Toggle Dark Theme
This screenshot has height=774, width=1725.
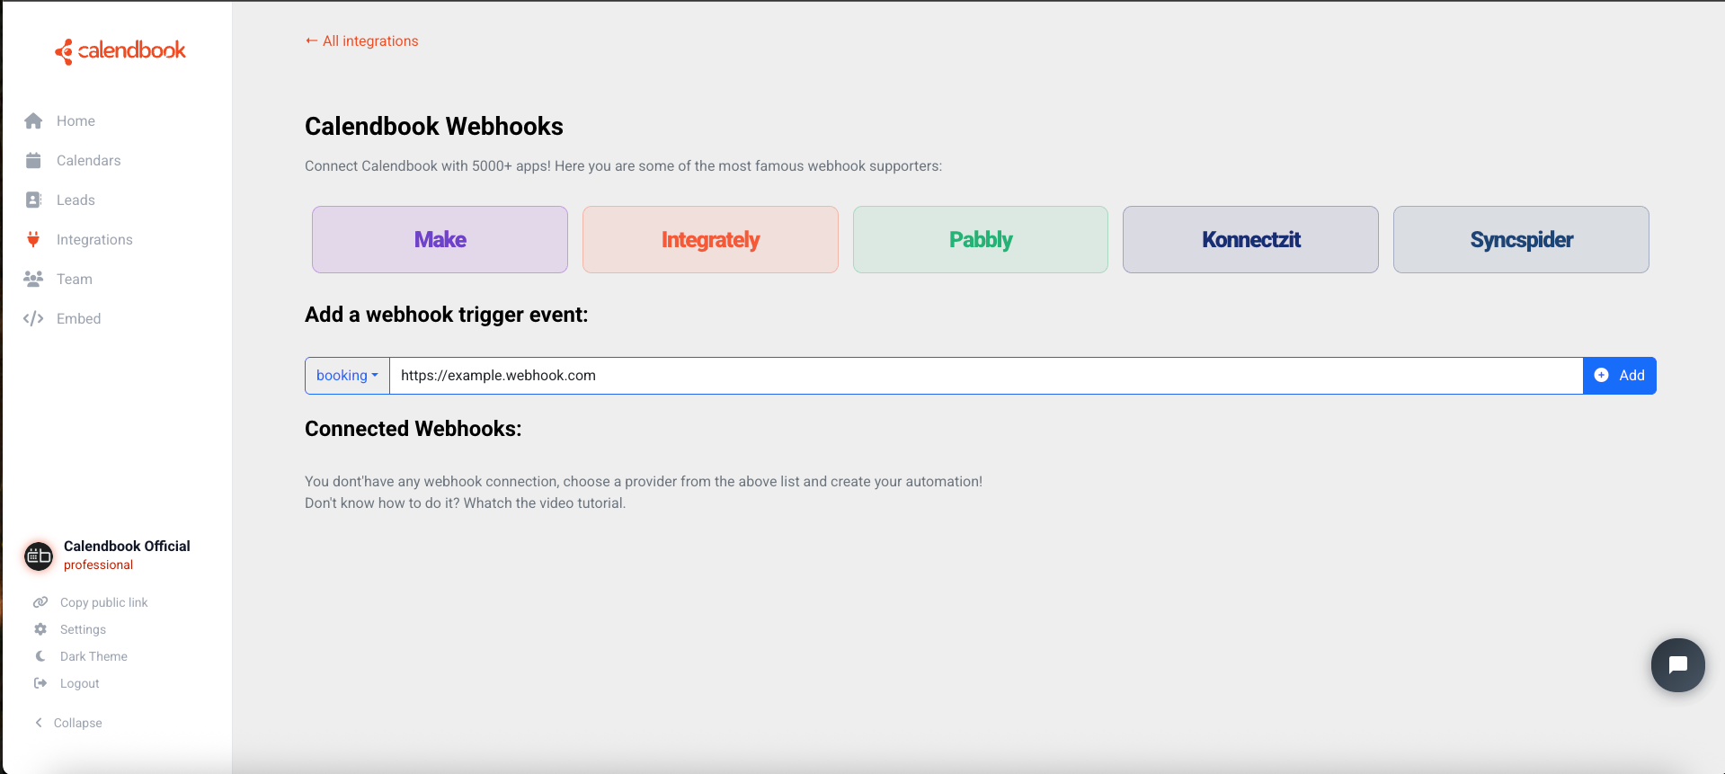click(x=93, y=656)
